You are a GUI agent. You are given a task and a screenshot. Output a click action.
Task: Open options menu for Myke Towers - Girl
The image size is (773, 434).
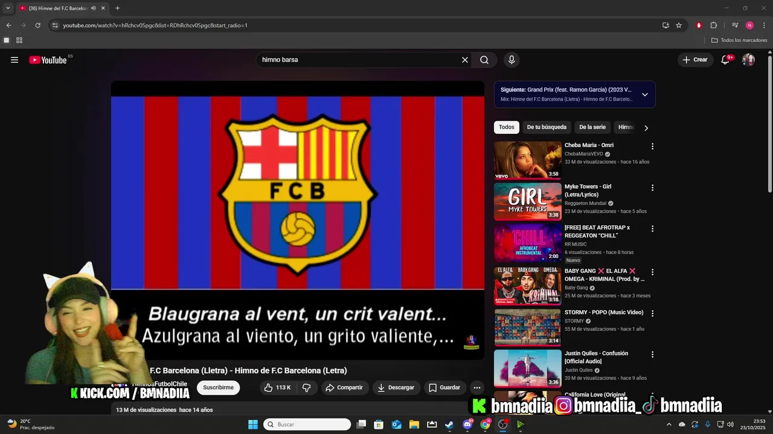[x=652, y=188]
